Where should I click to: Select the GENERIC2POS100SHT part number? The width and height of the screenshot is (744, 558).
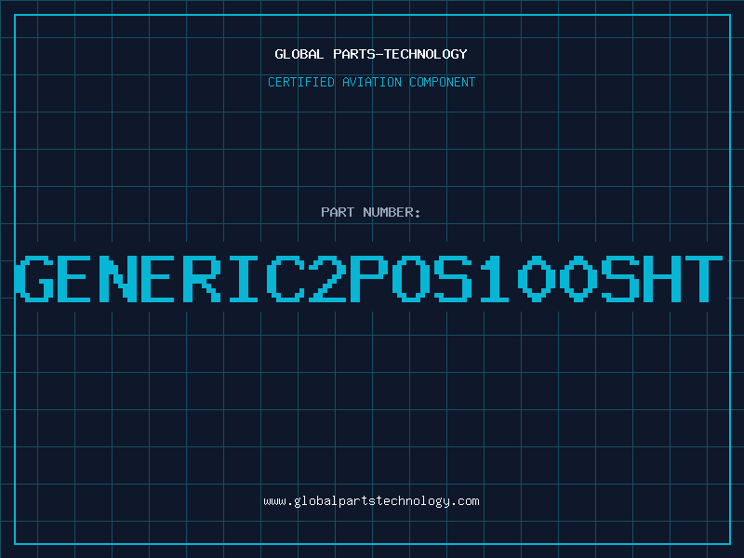point(369,278)
